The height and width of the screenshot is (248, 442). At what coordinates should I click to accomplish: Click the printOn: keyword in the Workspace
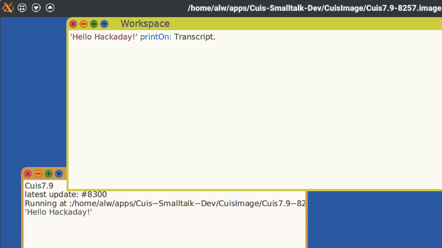pos(156,37)
